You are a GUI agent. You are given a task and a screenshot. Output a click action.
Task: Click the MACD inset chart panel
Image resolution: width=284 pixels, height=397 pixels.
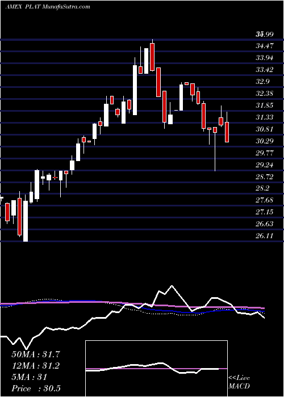[x=156, y=369]
